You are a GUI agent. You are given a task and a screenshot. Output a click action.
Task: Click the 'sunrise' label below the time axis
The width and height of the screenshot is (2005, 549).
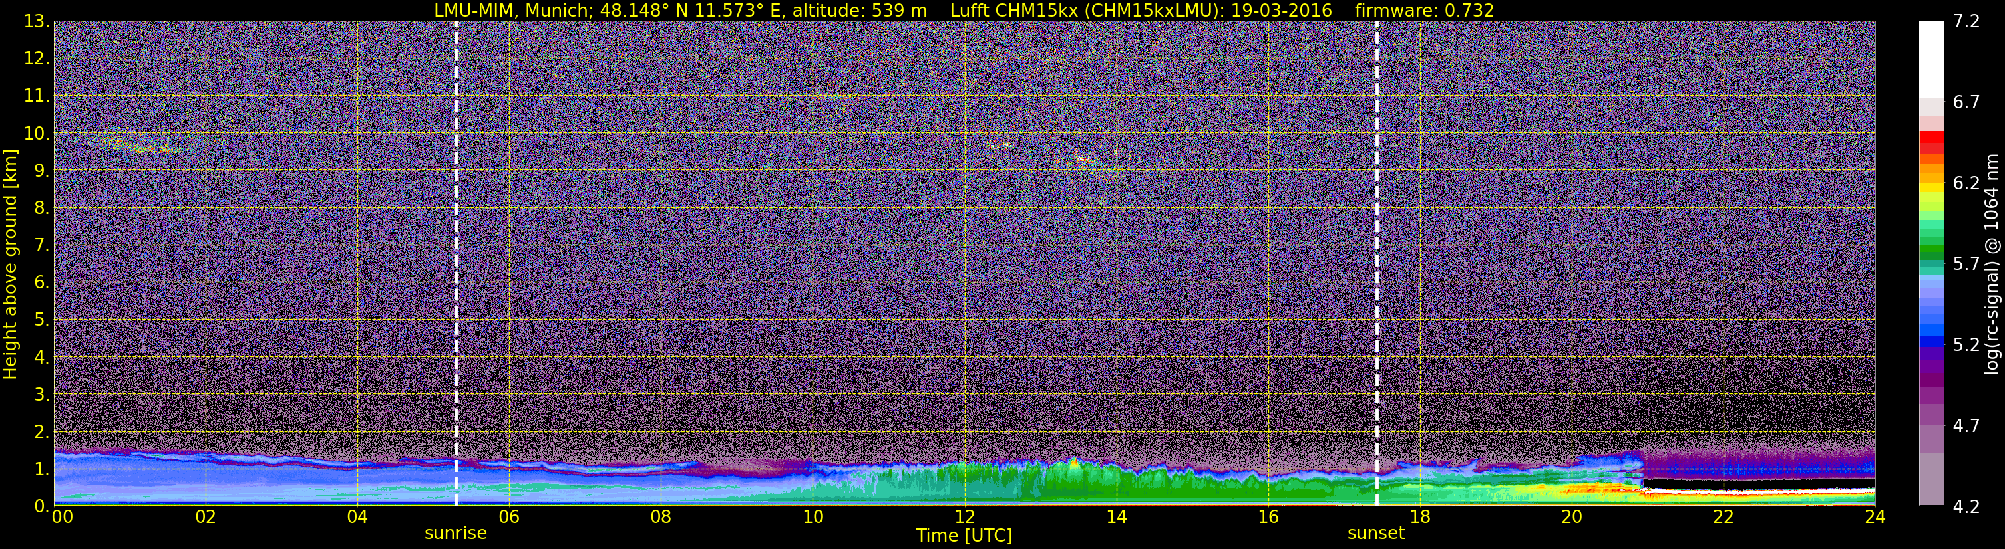click(x=455, y=534)
